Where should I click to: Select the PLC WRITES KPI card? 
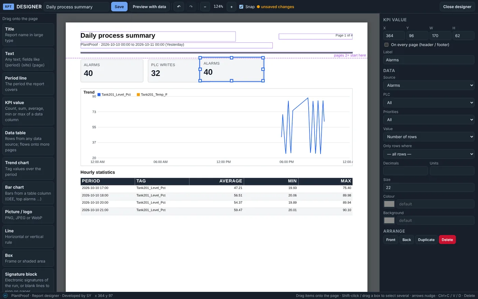(x=173, y=71)
